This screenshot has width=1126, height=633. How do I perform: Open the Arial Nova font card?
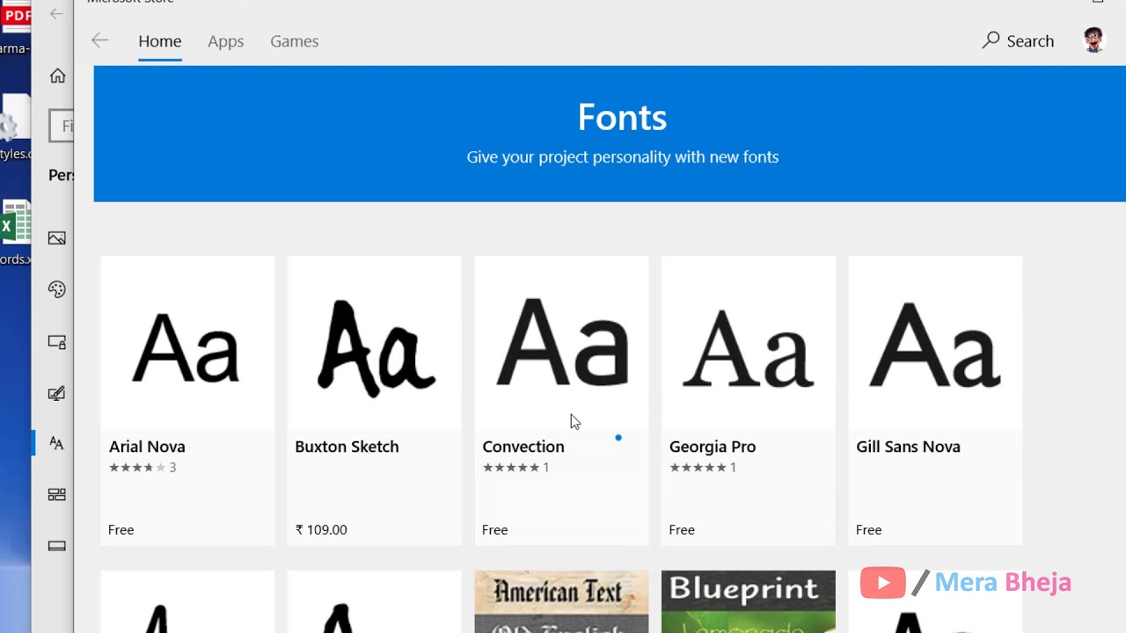point(187,400)
